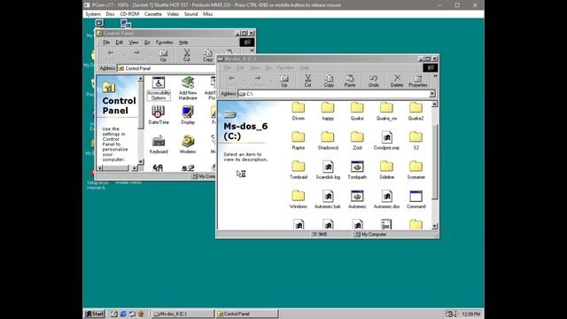Select the Quake folder
The width and height of the screenshot is (567, 319).
click(357, 111)
